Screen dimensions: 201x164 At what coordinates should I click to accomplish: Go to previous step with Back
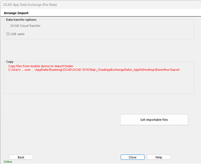tap(21, 157)
